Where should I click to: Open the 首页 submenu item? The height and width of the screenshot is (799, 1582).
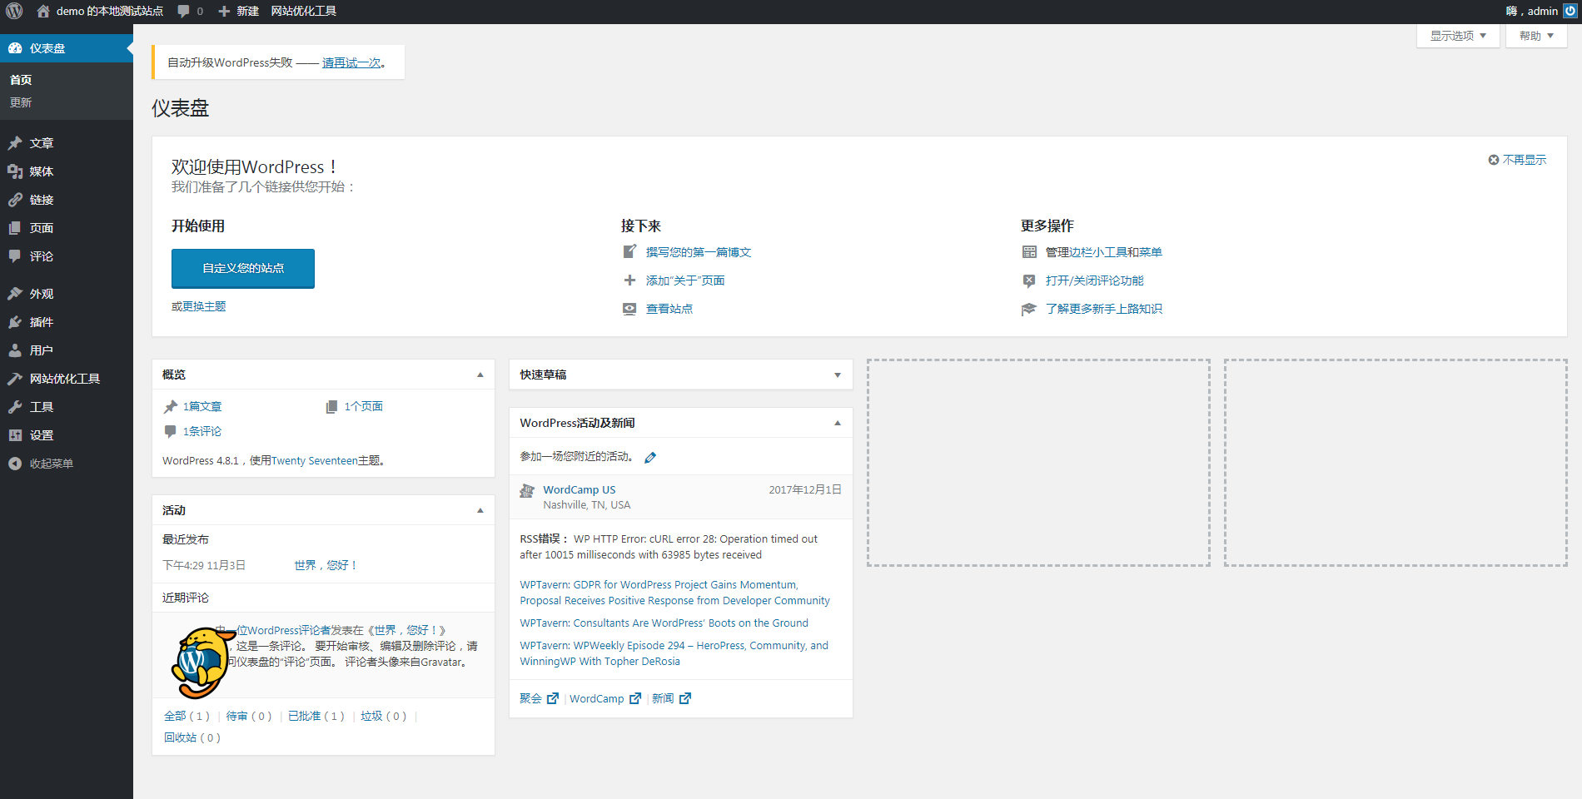coord(21,80)
